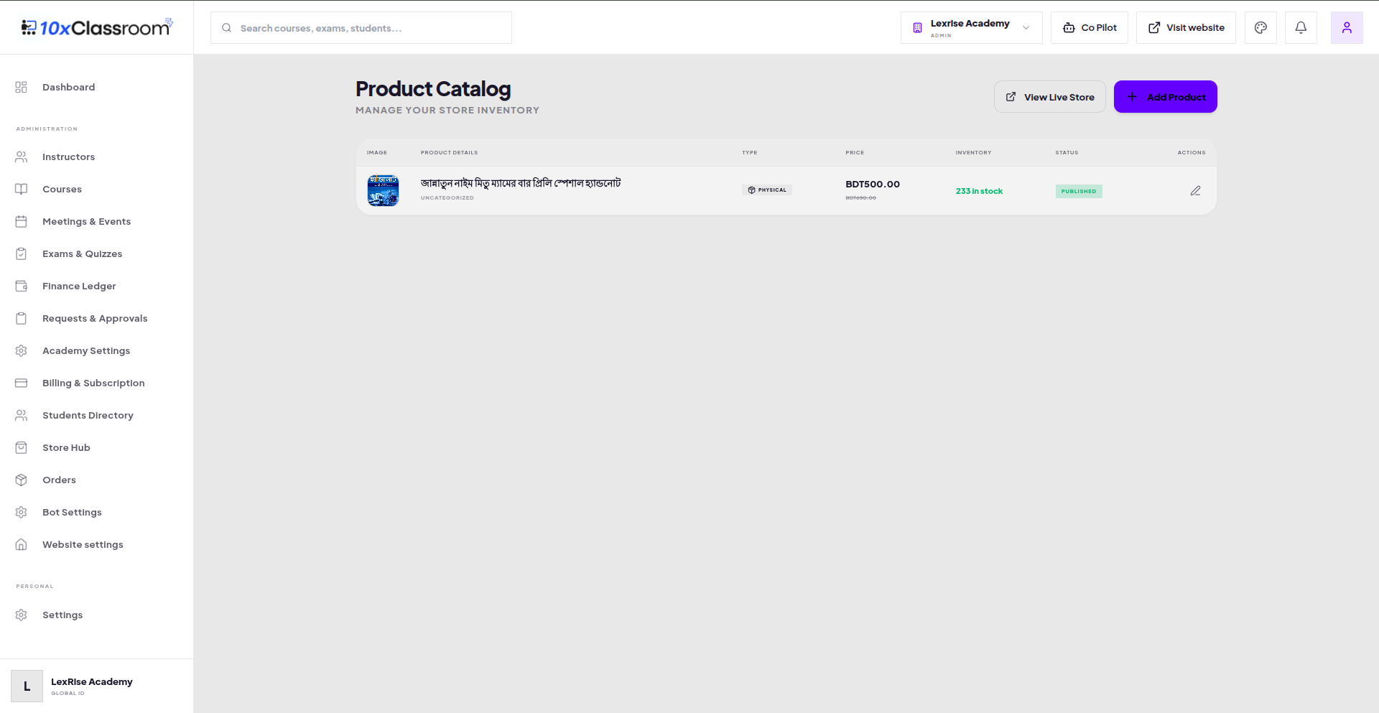Open Co Pilot
This screenshot has width=1379, height=713.
click(1089, 27)
